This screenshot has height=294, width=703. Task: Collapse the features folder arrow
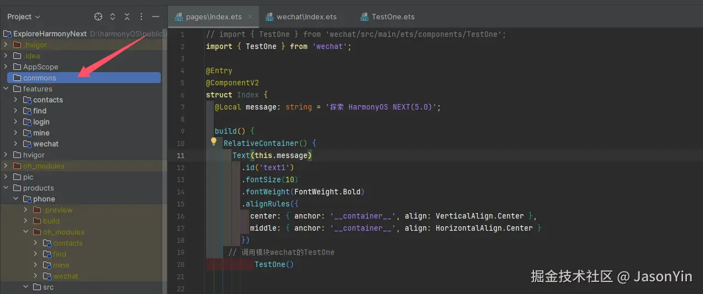click(6, 89)
